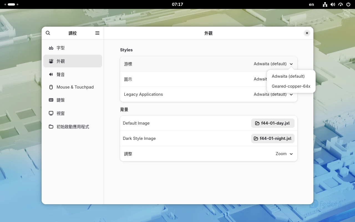Image resolution: width=355 pixels, height=222 pixels.
Task: Click the 鍵盤 keyboard icon in sidebar
Action: [51, 100]
